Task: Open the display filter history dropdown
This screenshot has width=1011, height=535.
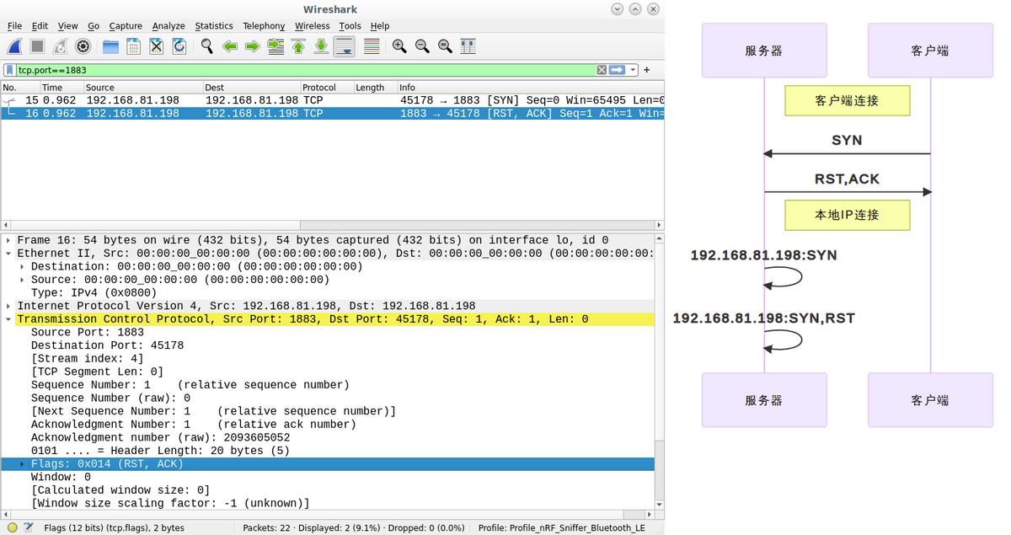Action: pyautogui.click(x=634, y=70)
